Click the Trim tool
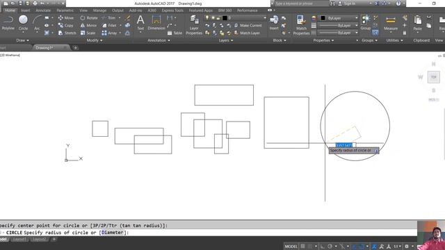The image size is (445, 250). [108, 18]
